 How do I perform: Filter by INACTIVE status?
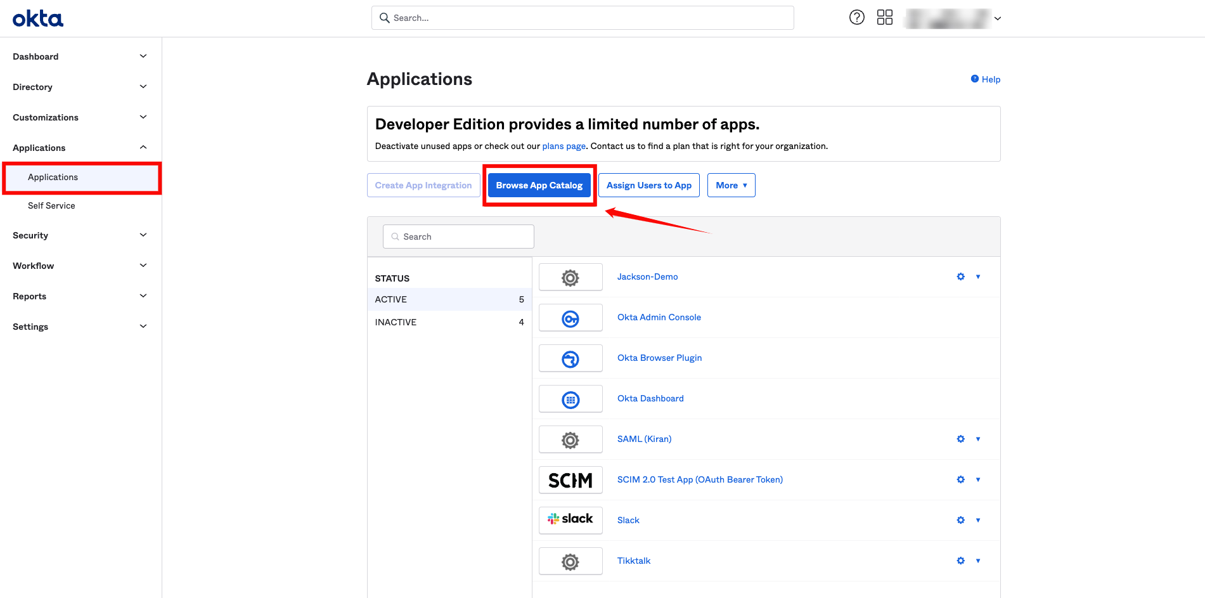pyautogui.click(x=449, y=322)
